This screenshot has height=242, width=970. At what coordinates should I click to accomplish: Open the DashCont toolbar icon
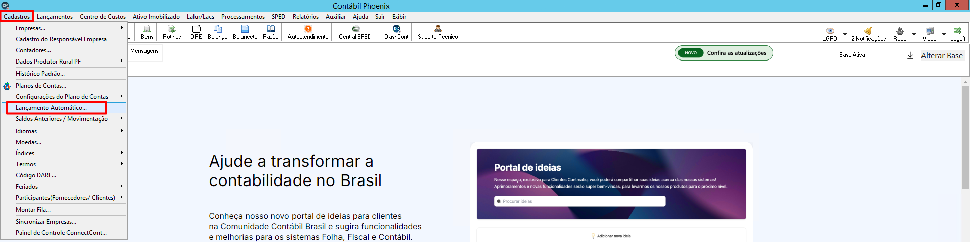click(396, 32)
